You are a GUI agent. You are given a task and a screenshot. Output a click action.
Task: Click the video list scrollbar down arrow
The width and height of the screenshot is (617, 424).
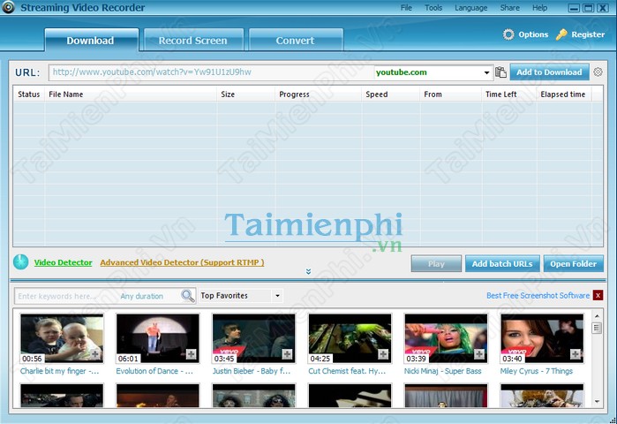[597, 401]
